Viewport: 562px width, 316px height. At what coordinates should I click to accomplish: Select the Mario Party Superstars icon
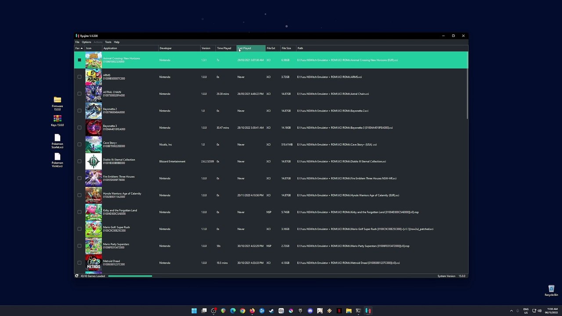tap(93, 246)
